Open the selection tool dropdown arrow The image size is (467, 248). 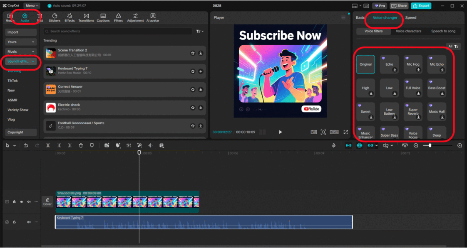pyautogui.click(x=14, y=146)
